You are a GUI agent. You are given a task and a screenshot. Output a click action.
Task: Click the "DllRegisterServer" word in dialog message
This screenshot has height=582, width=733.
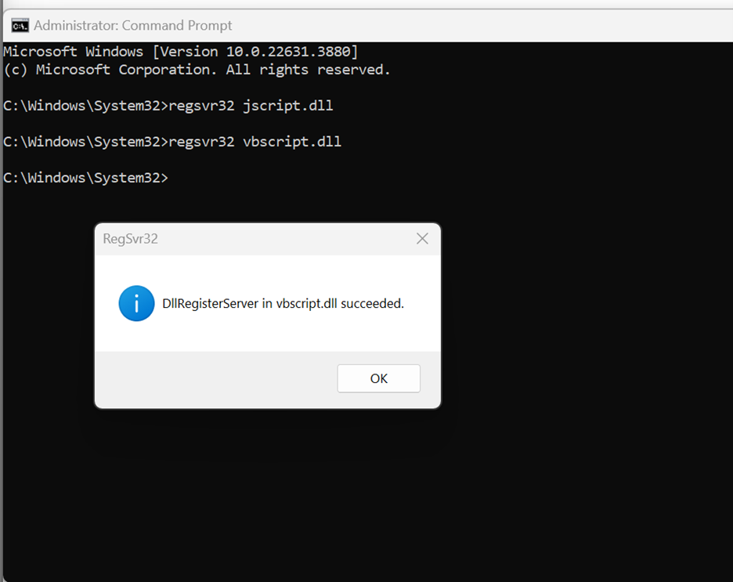(210, 304)
